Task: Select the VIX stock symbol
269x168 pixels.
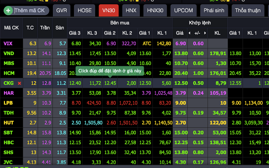Action: [8, 43]
